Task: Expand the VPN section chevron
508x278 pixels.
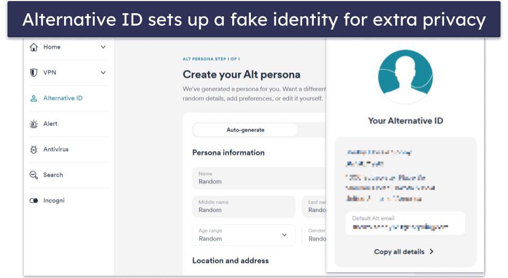Action: coord(103,73)
